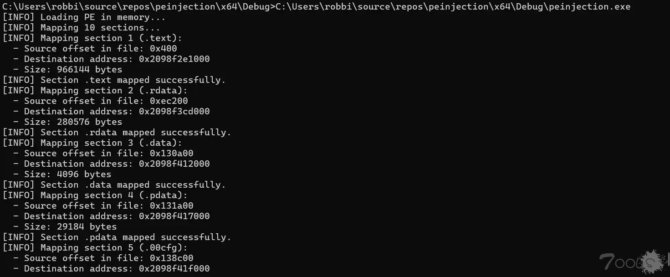
Task: Click 'Section .pdata mapped successfully' line
Action: [x=117, y=237]
